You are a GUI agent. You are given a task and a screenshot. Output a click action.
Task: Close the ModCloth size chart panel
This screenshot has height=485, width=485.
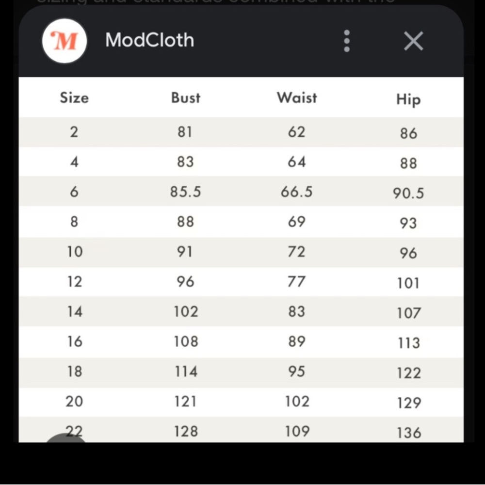[x=414, y=41]
